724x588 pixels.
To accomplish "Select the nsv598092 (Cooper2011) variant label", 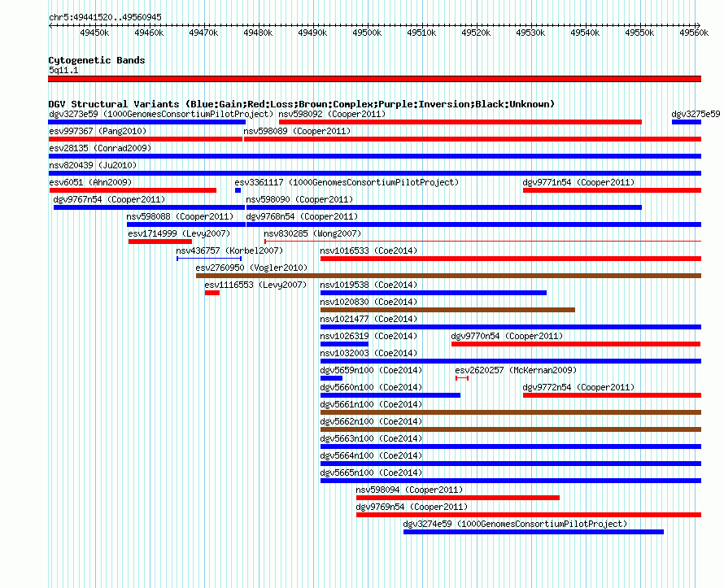I will click(x=332, y=114).
